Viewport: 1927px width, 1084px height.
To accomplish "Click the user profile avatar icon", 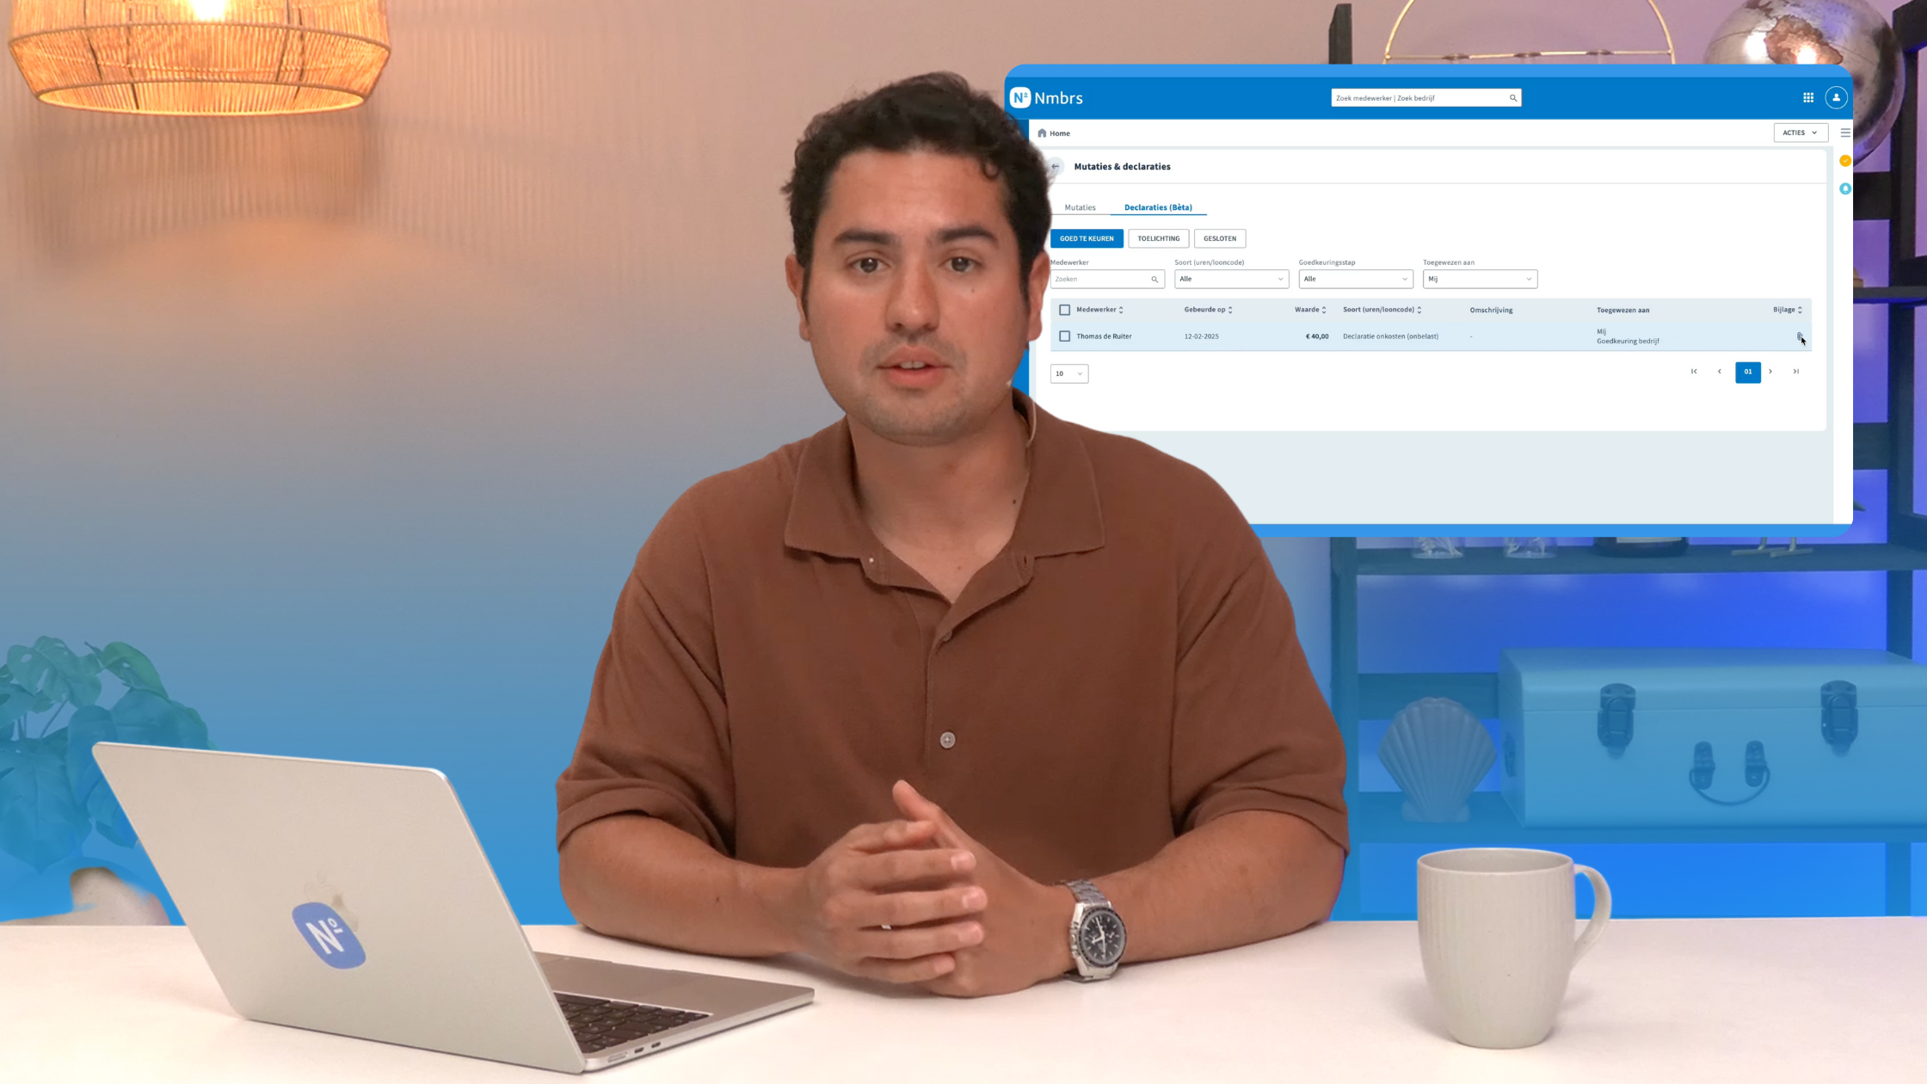I will click(1836, 97).
